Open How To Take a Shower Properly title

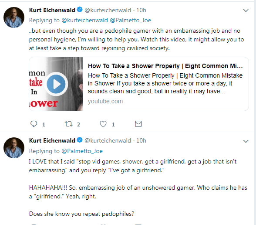coord(165,66)
